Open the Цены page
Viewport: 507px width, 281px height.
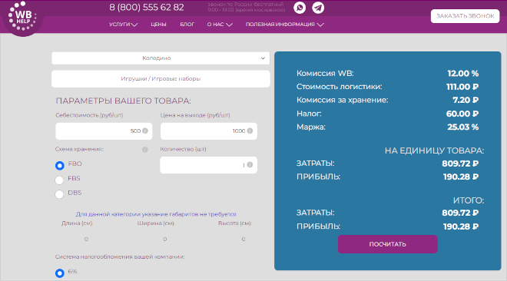(x=158, y=25)
